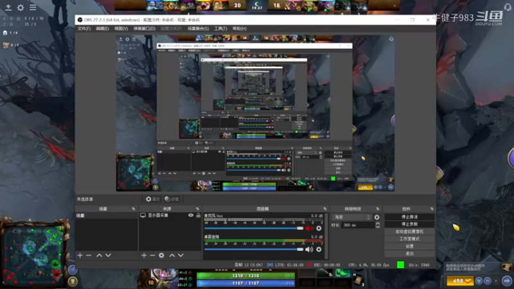Decrease transition duration with down arrow
Viewport: 514px width, 289px height.
pyautogui.click(x=378, y=227)
